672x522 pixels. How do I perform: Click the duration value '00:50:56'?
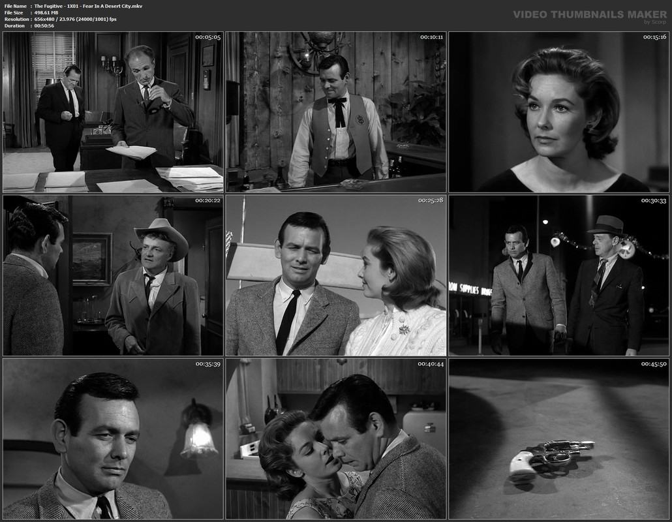click(44, 25)
